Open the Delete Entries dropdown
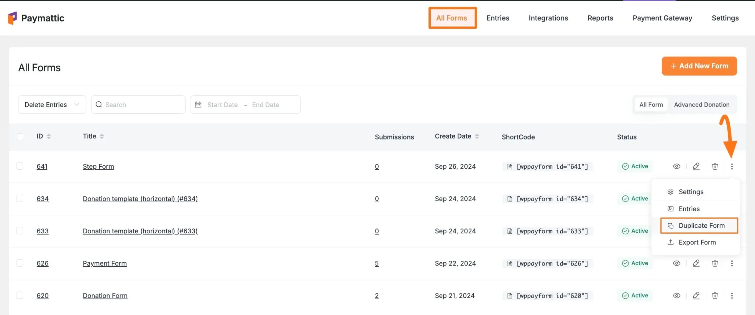The image size is (755, 315). 52,104
